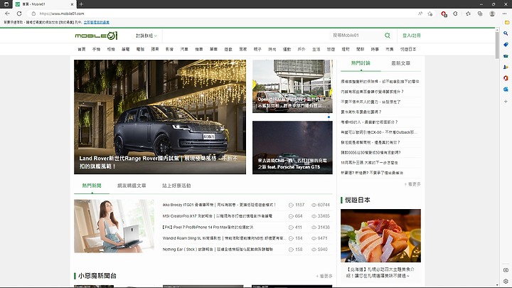Image resolution: width=512 pixels, height=288 pixels.
Task: Select the 站上好康活動 tab
Action: 176,186
